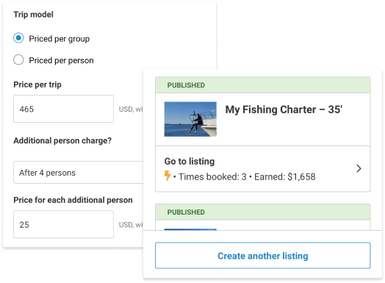Click the additional person price field showing 25
Image resolution: width=385 pixels, height=283 pixels.
point(63,224)
